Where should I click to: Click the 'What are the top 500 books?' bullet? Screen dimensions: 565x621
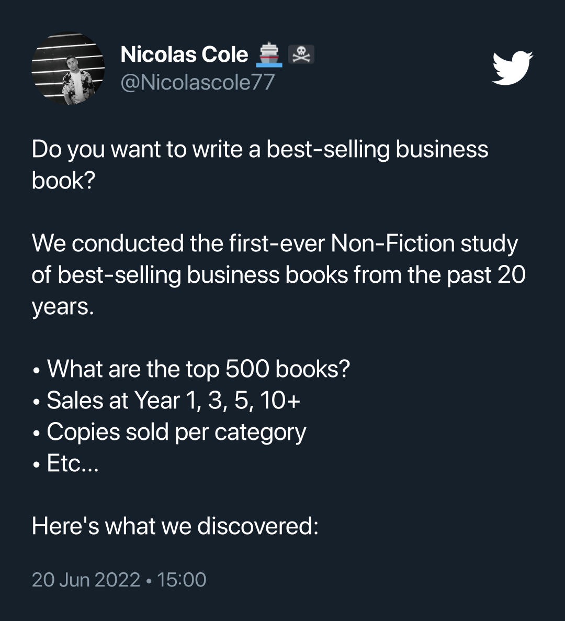click(199, 369)
